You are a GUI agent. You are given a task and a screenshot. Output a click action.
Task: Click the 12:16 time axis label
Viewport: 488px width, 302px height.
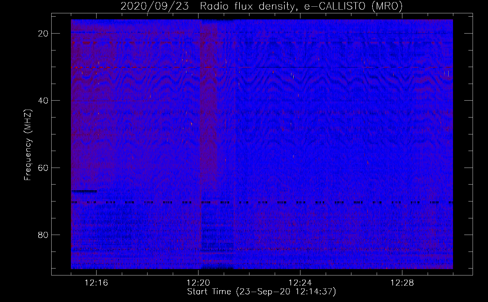click(x=96, y=283)
